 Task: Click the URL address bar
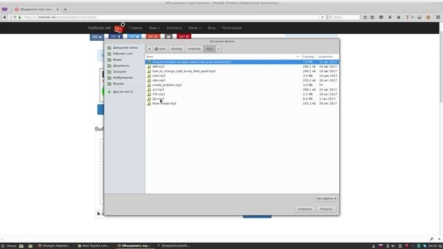[x=170, y=17]
